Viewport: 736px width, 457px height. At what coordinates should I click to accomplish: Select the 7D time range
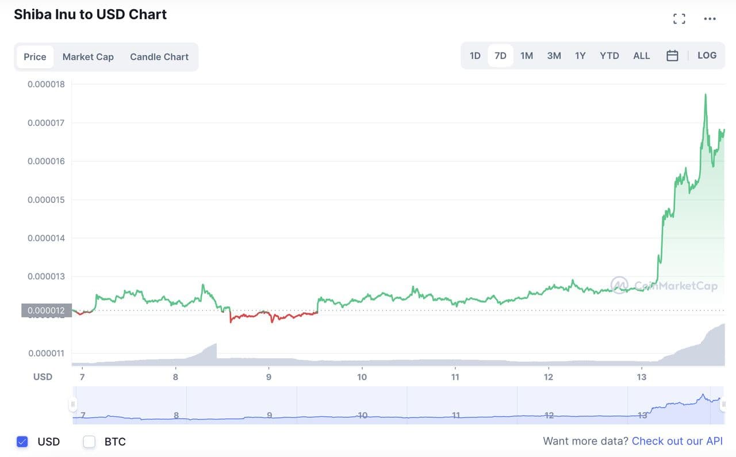coord(500,56)
